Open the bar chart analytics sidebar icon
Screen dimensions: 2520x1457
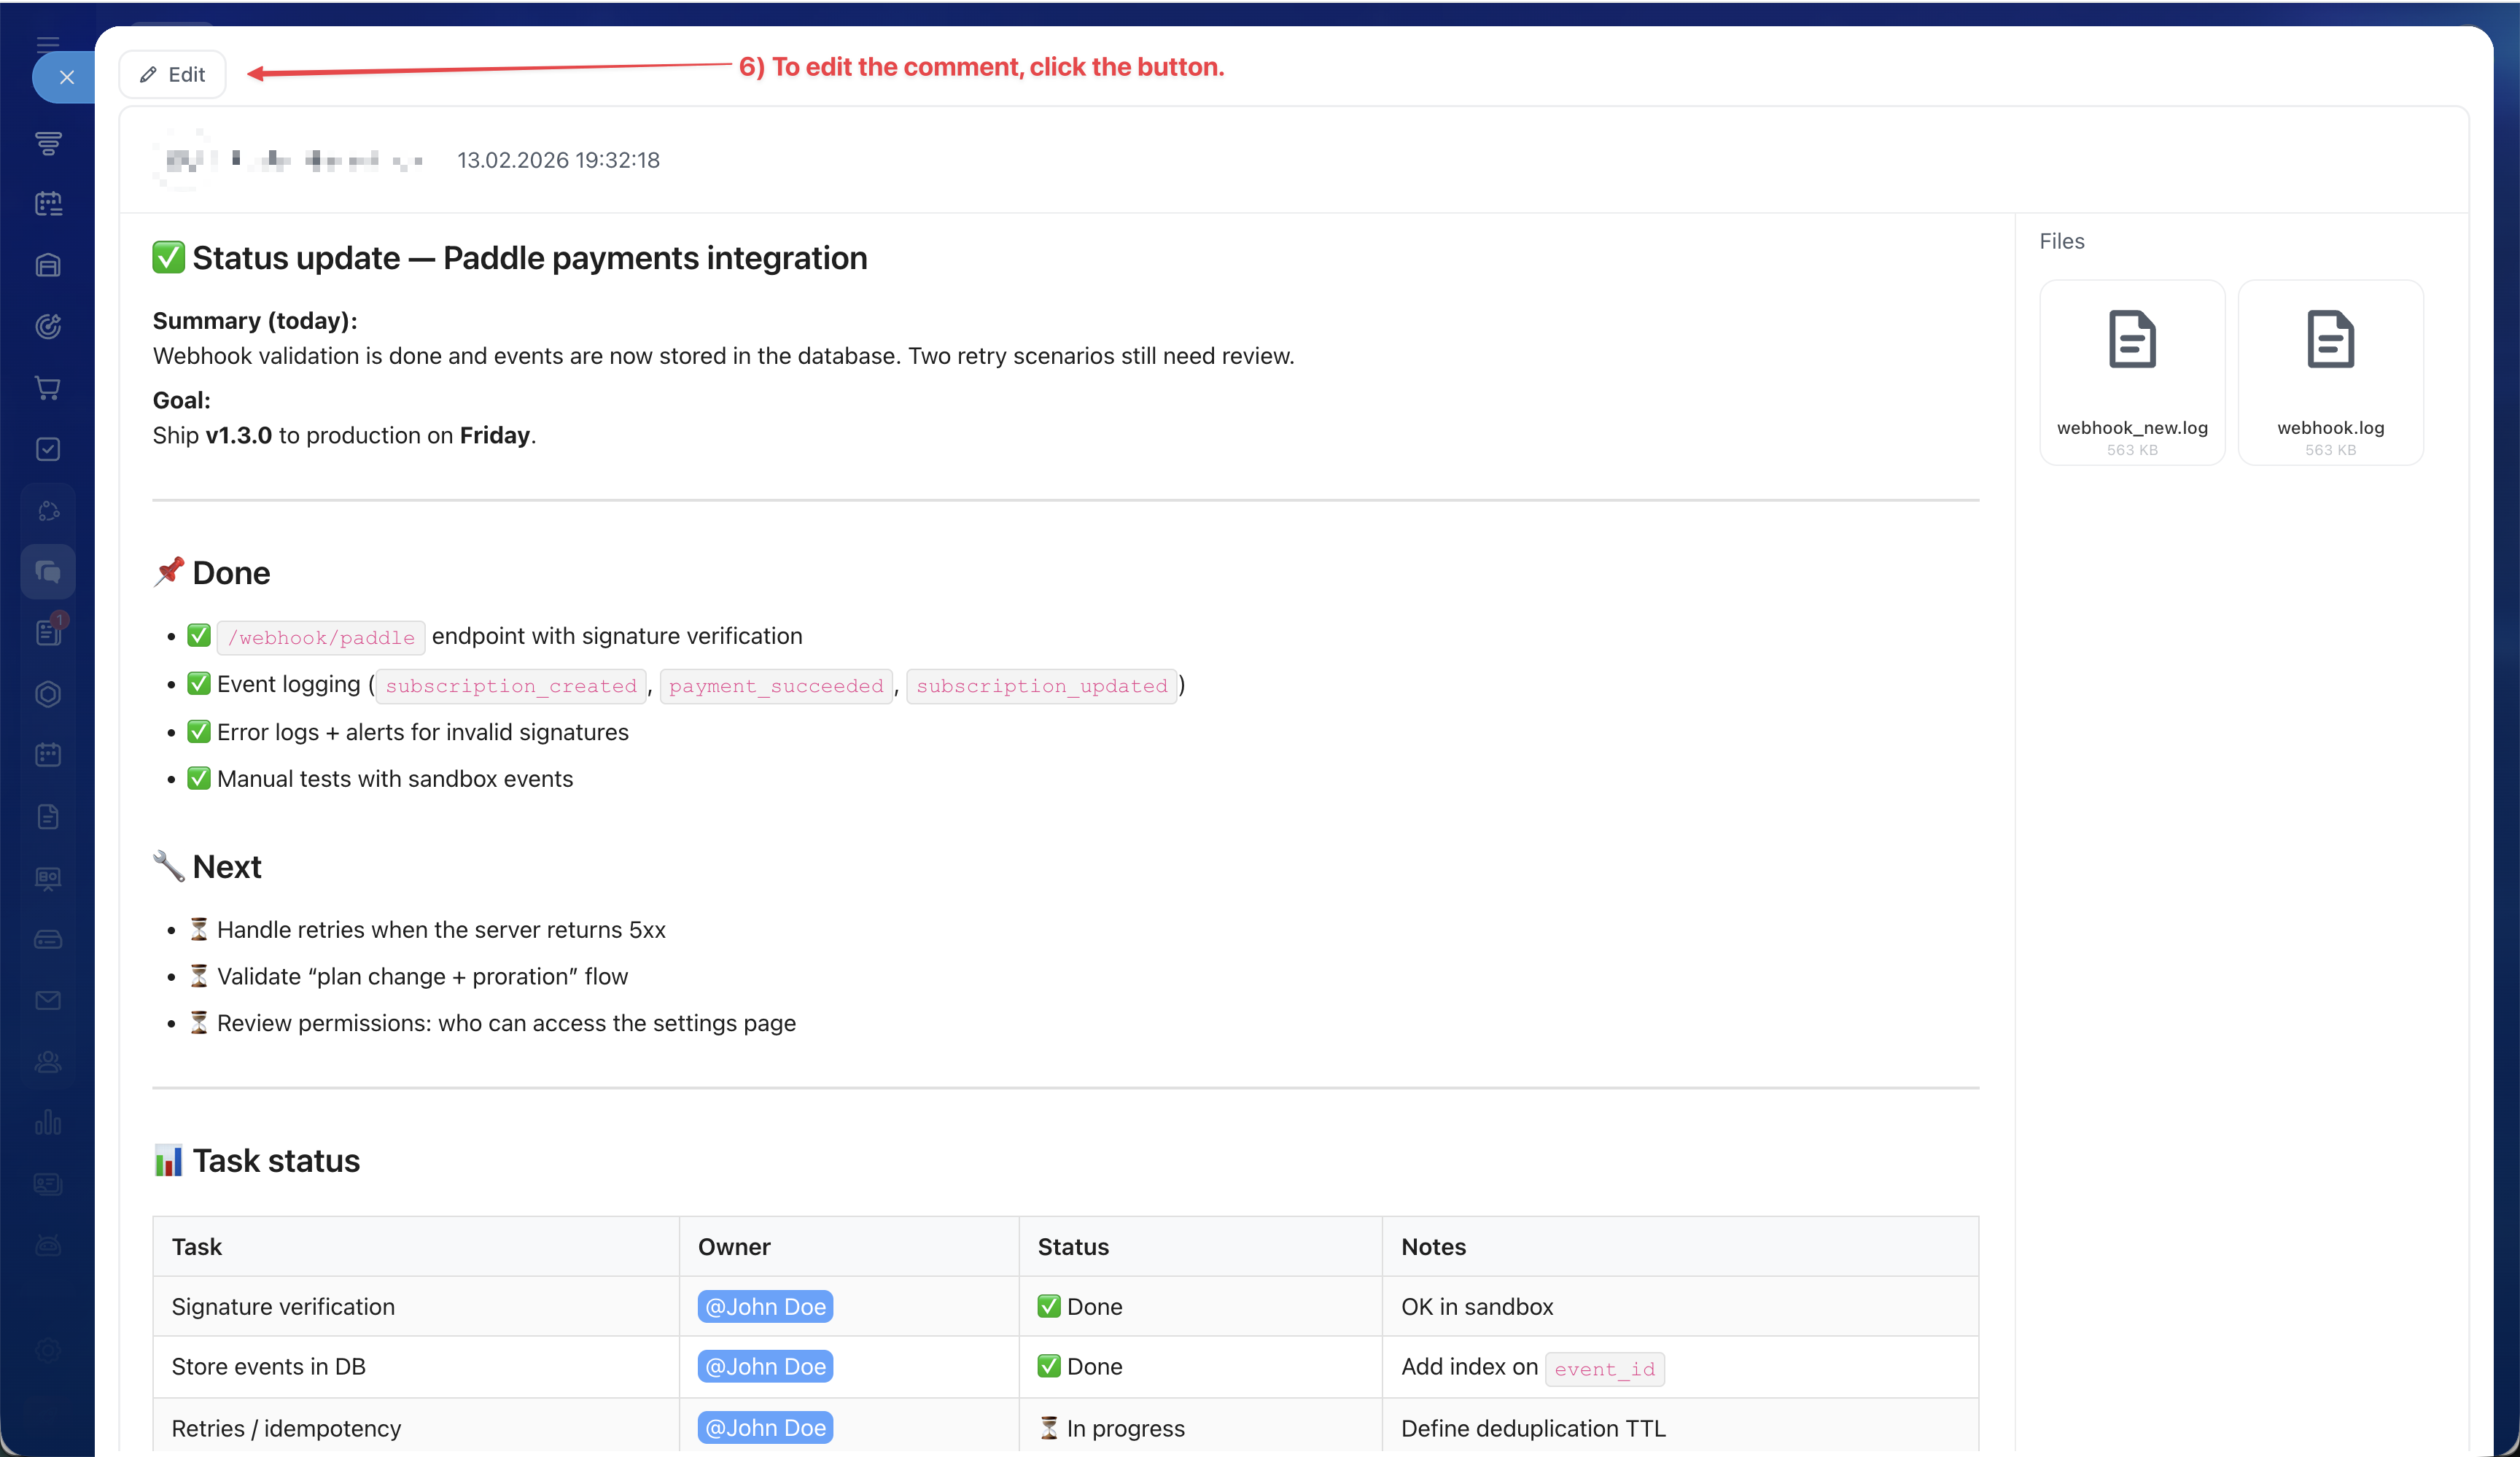[48, 1122]
